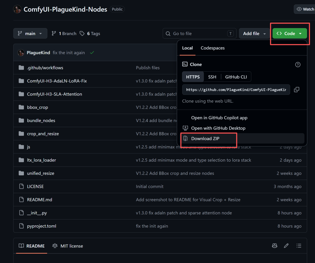Open commit message fix the init again
Screen dimensions: 315x263
69,53
